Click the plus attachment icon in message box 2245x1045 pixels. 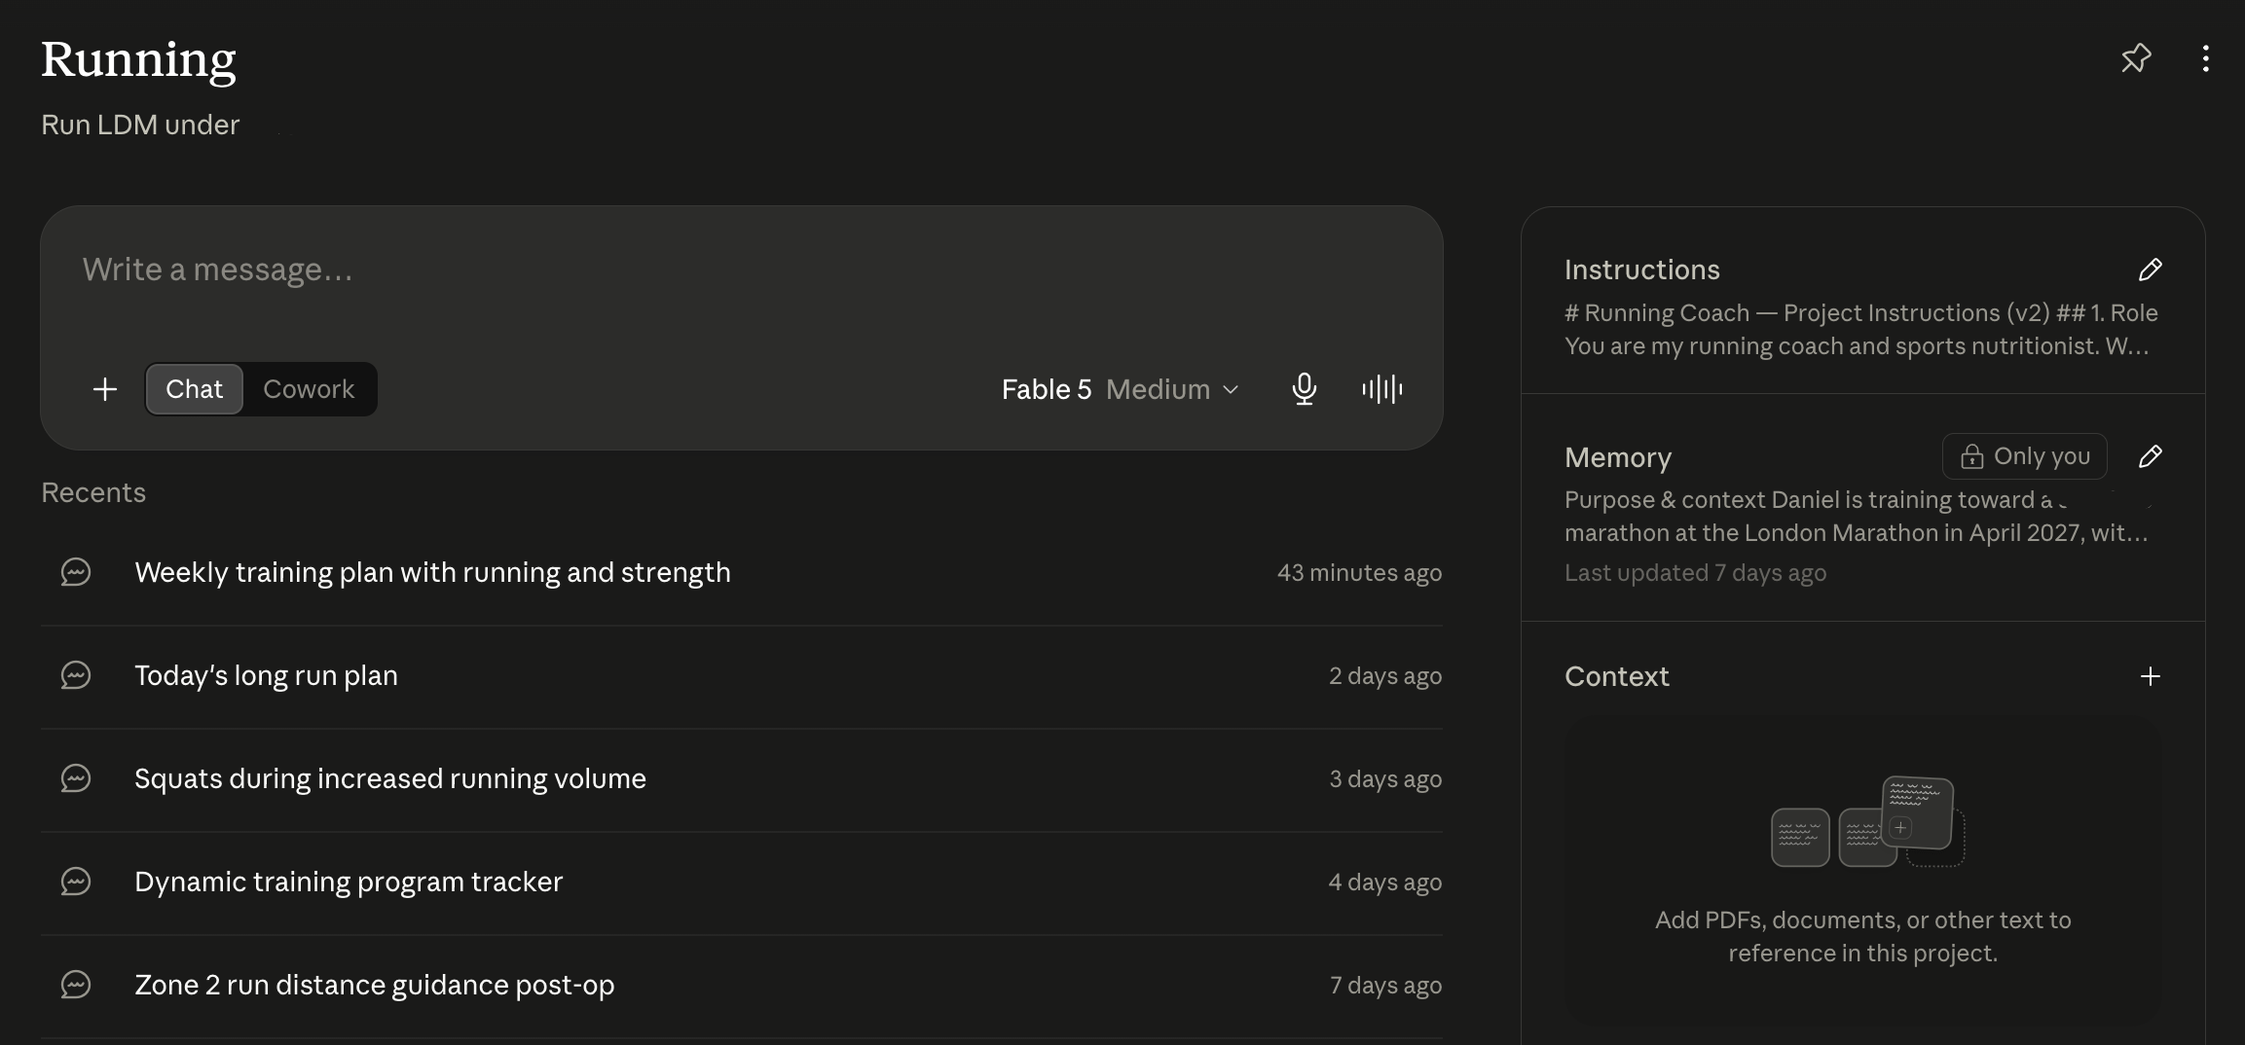coord(105,389)
